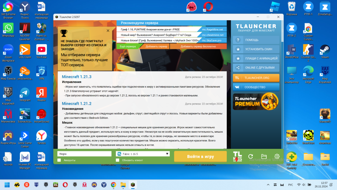Open VPN desktop shortcut
This screenshot has width=337, height=190.
[41, 73]
